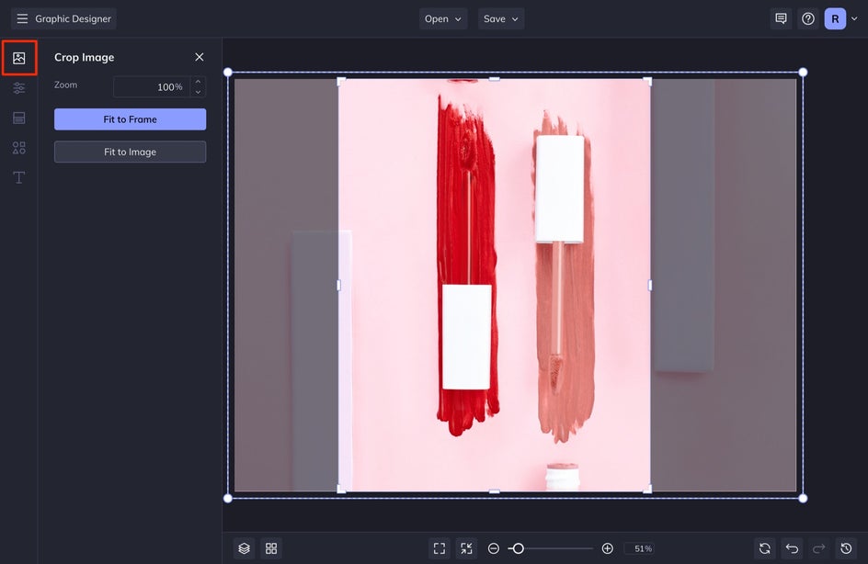Click the zoom out minus icon
The height and width of the screenshot is (564, 868).
(494, 548)
